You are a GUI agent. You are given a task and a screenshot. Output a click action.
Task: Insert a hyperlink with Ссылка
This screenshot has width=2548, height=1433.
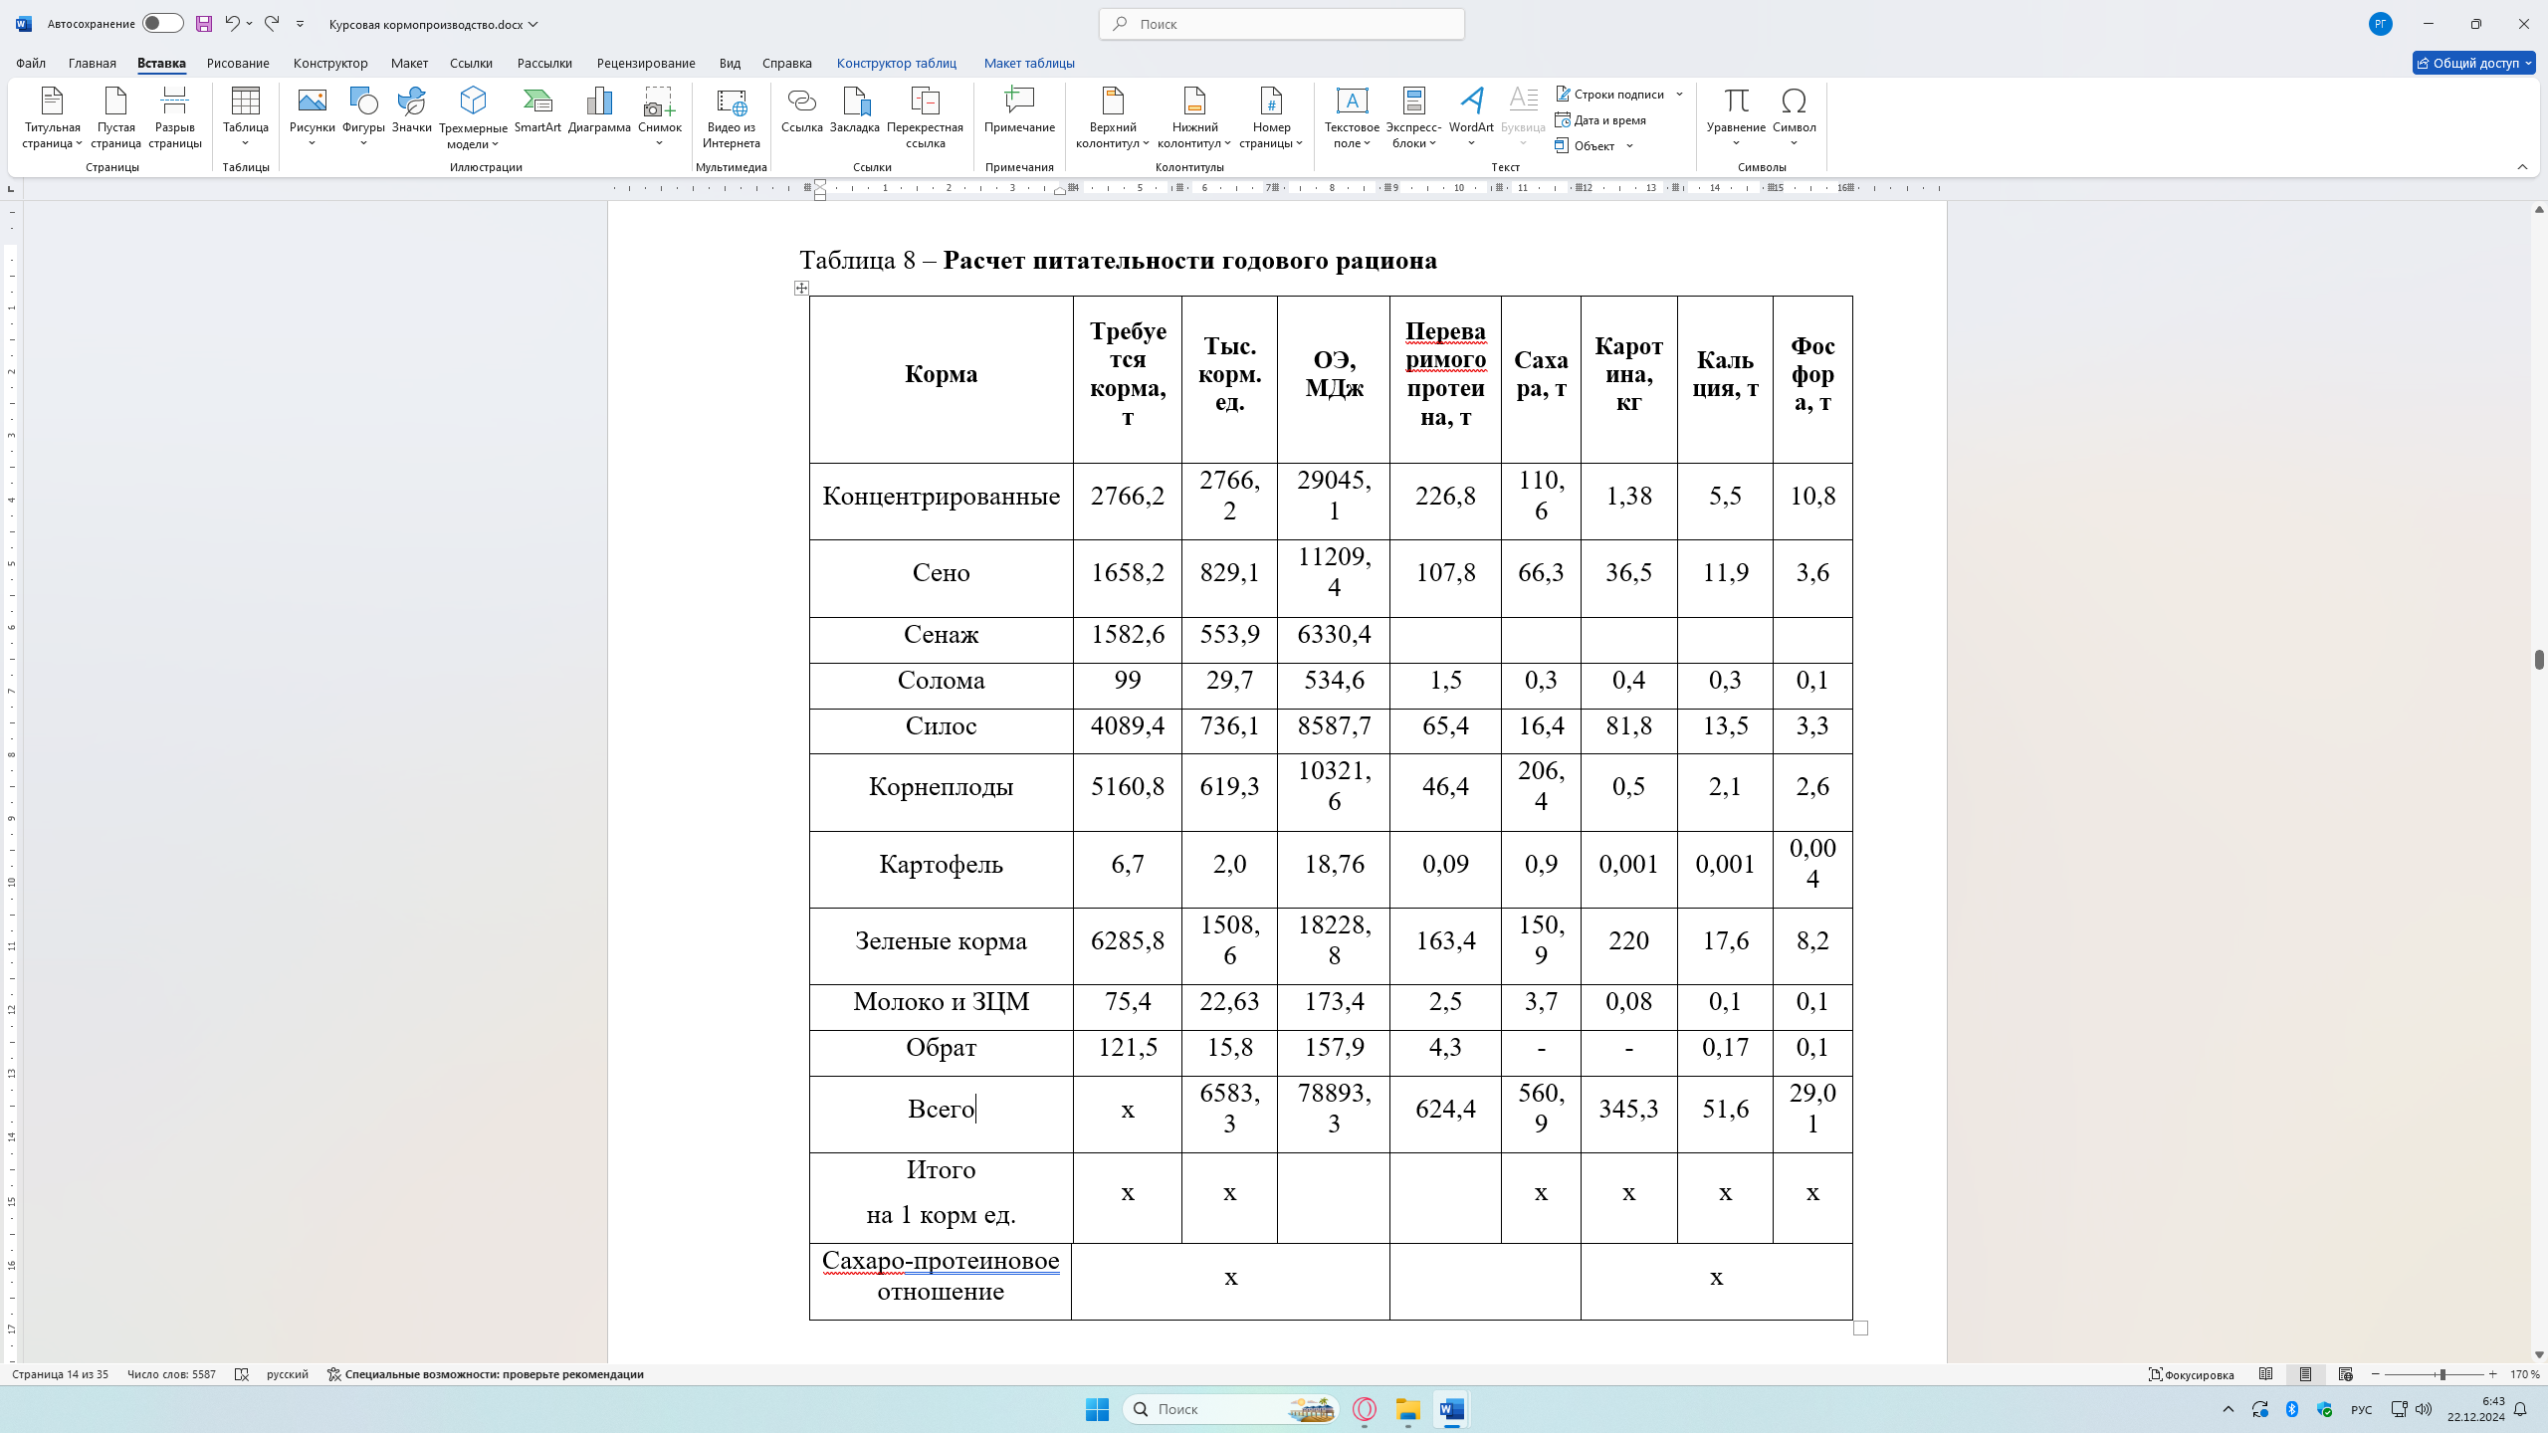801,110
